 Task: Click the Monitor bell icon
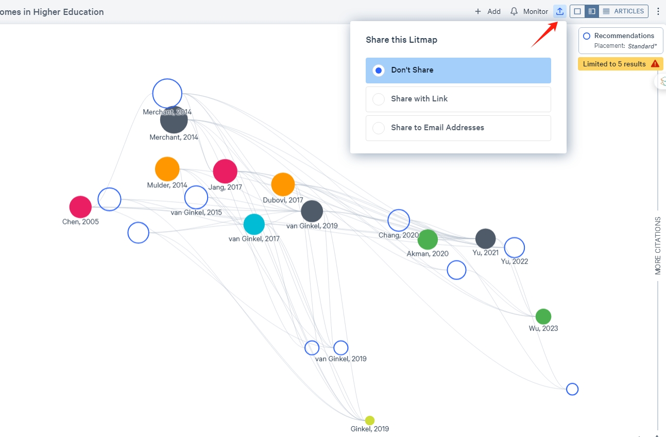point(514,11)
